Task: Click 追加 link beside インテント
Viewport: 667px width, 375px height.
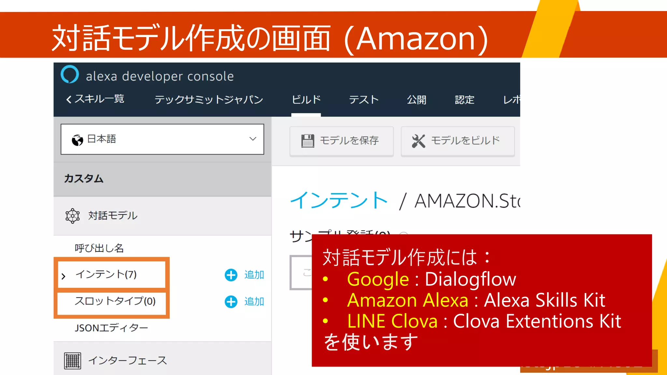Action: [x=254, y=275]
